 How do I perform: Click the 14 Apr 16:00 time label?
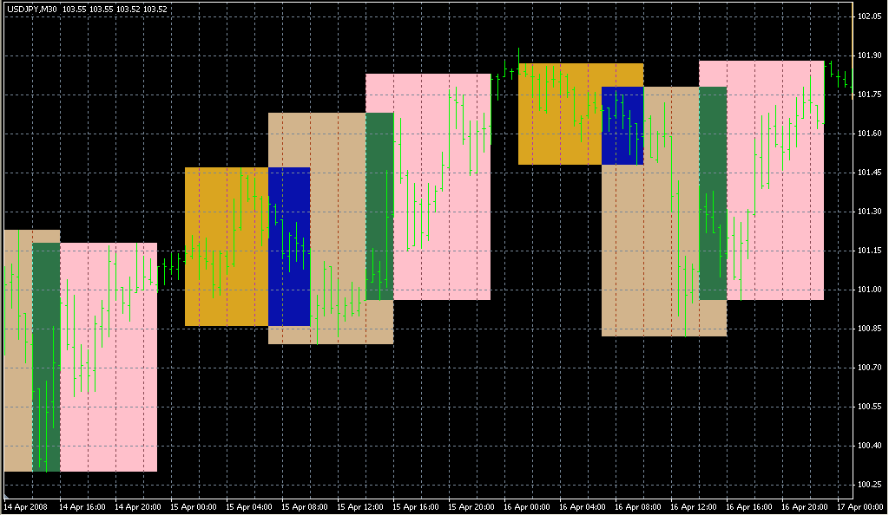(x=82, y=507)
